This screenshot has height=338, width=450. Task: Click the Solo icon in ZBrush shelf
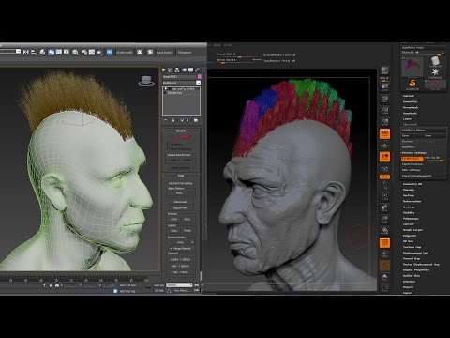coord(384,277)
